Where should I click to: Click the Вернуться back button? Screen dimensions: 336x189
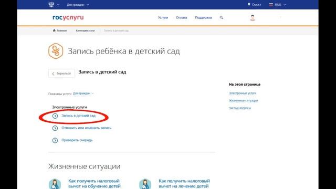point(61,73)
